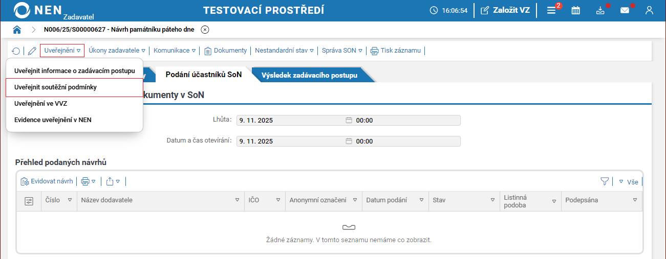This screenshot has height=259, width=666.
Task: Open the messages envelope icon
Action: click(x=625, y=10)
